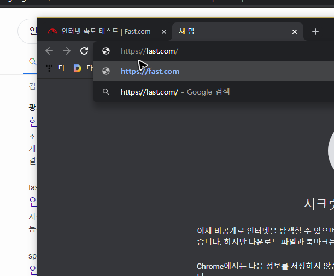Click the address bar showing https://fast.com/

point(213,51)
